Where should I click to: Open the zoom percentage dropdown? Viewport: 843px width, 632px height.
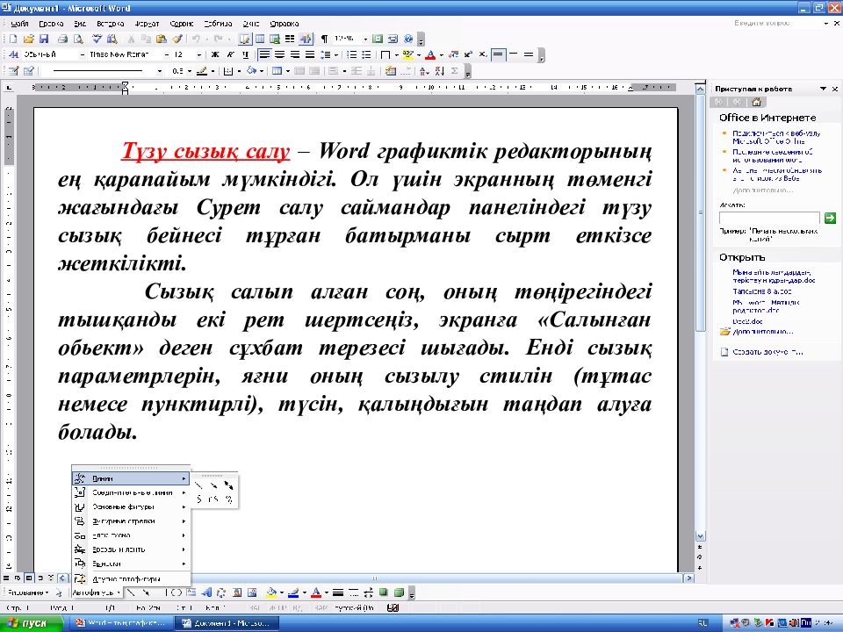[x=365, y=39]
